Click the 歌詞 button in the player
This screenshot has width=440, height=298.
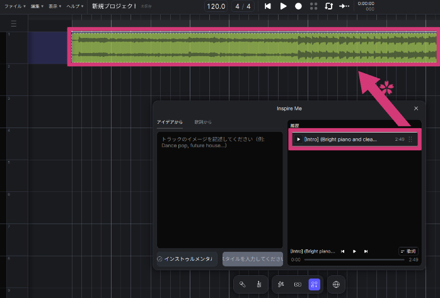point(408,251)
